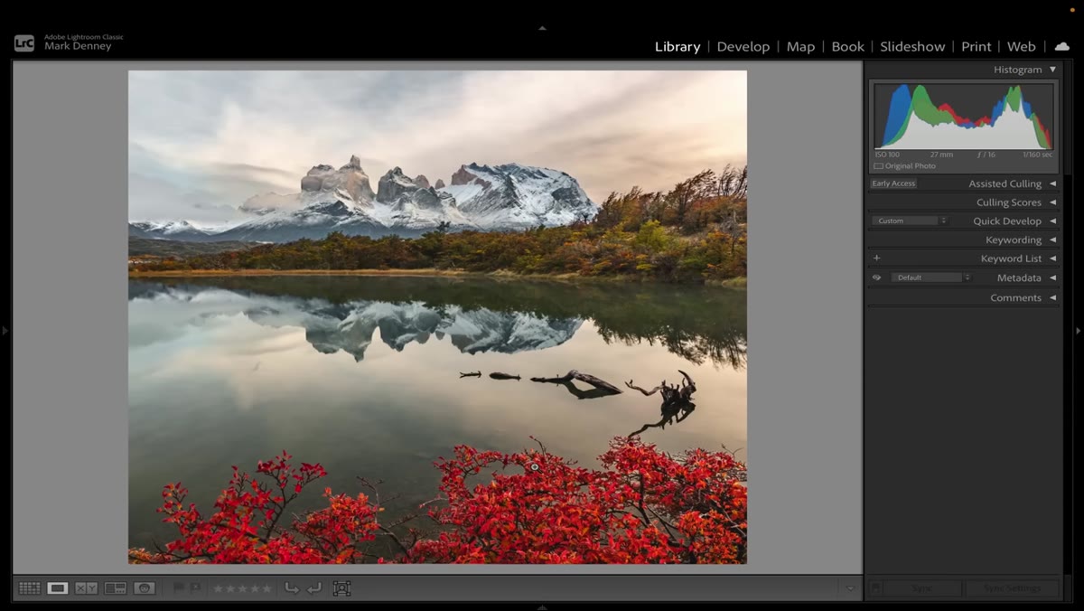Click the 1/160 sec shutter text
Screen dimensions: 1084x611
coord(1039,155)
